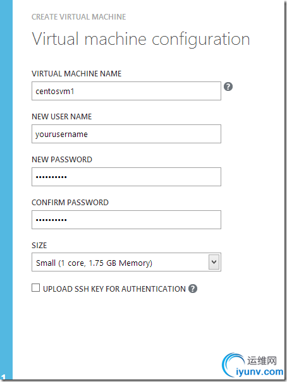The width and height of the screenshot is (287, 382).
Task: Select the step 1 indicator on blue sidebar
Action: 3,378
